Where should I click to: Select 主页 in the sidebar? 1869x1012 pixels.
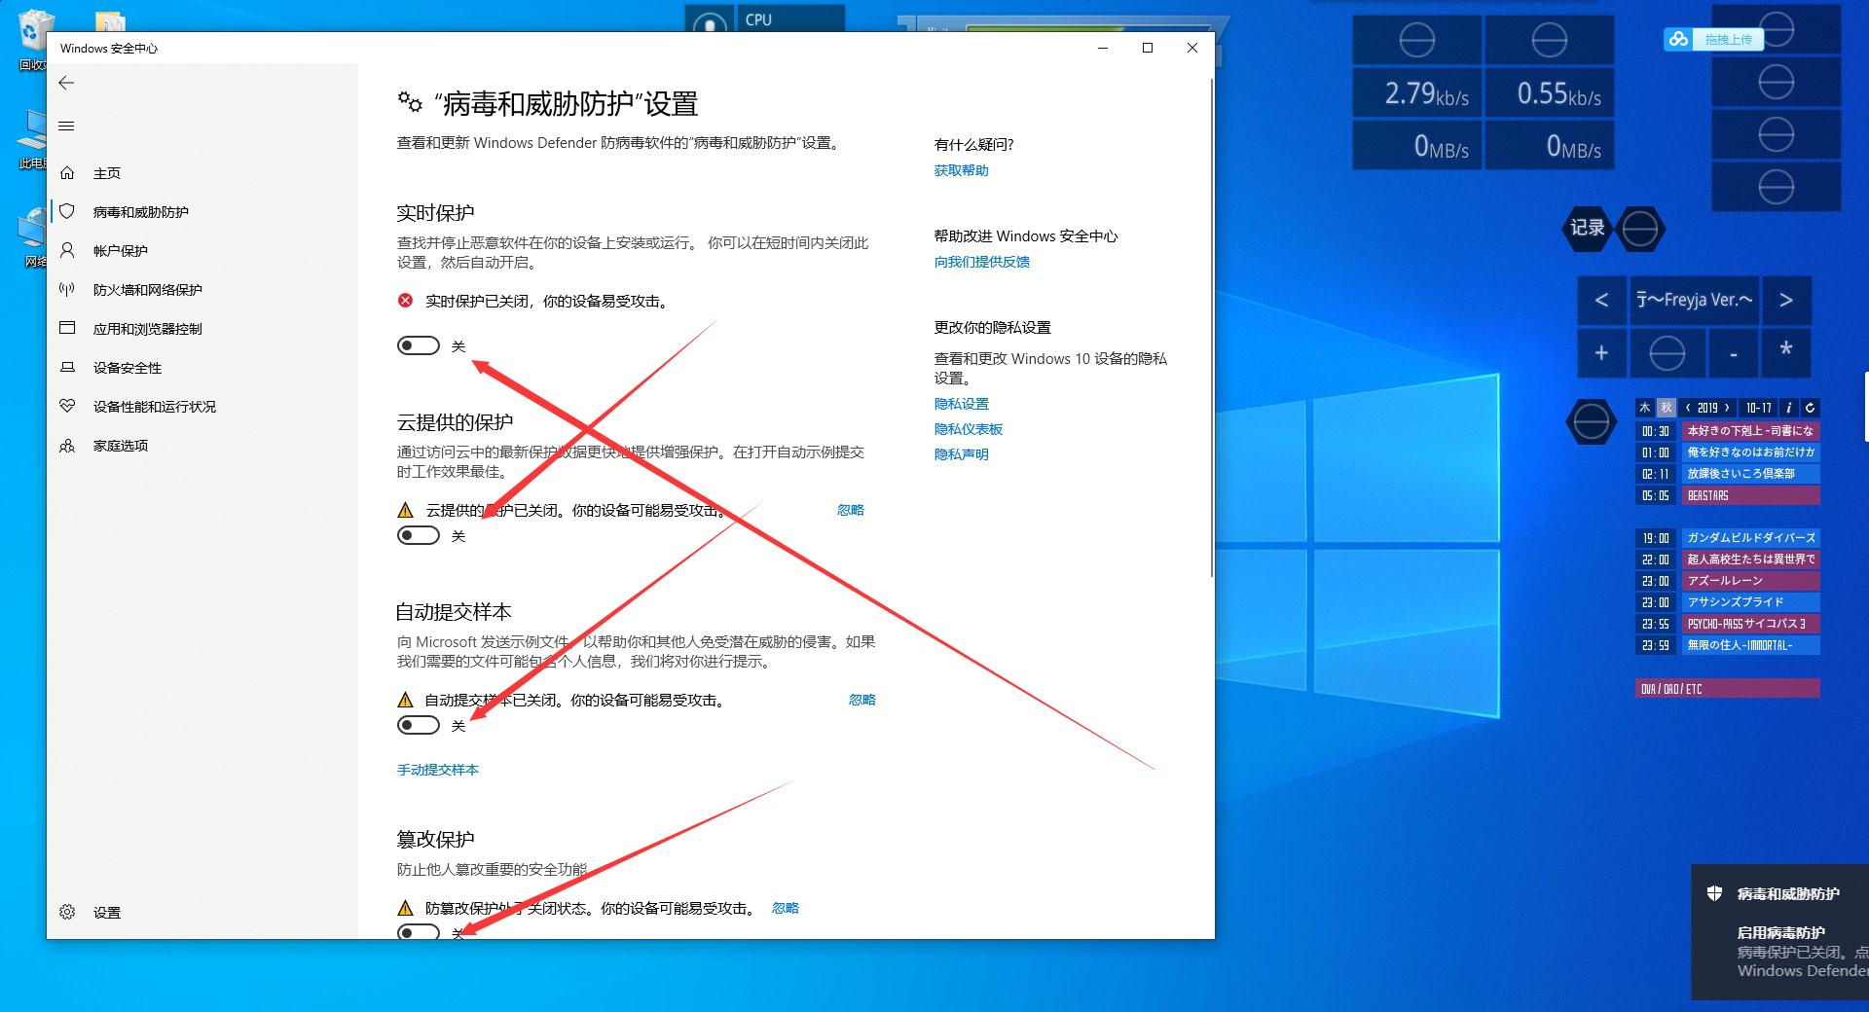tap(107, 172)
